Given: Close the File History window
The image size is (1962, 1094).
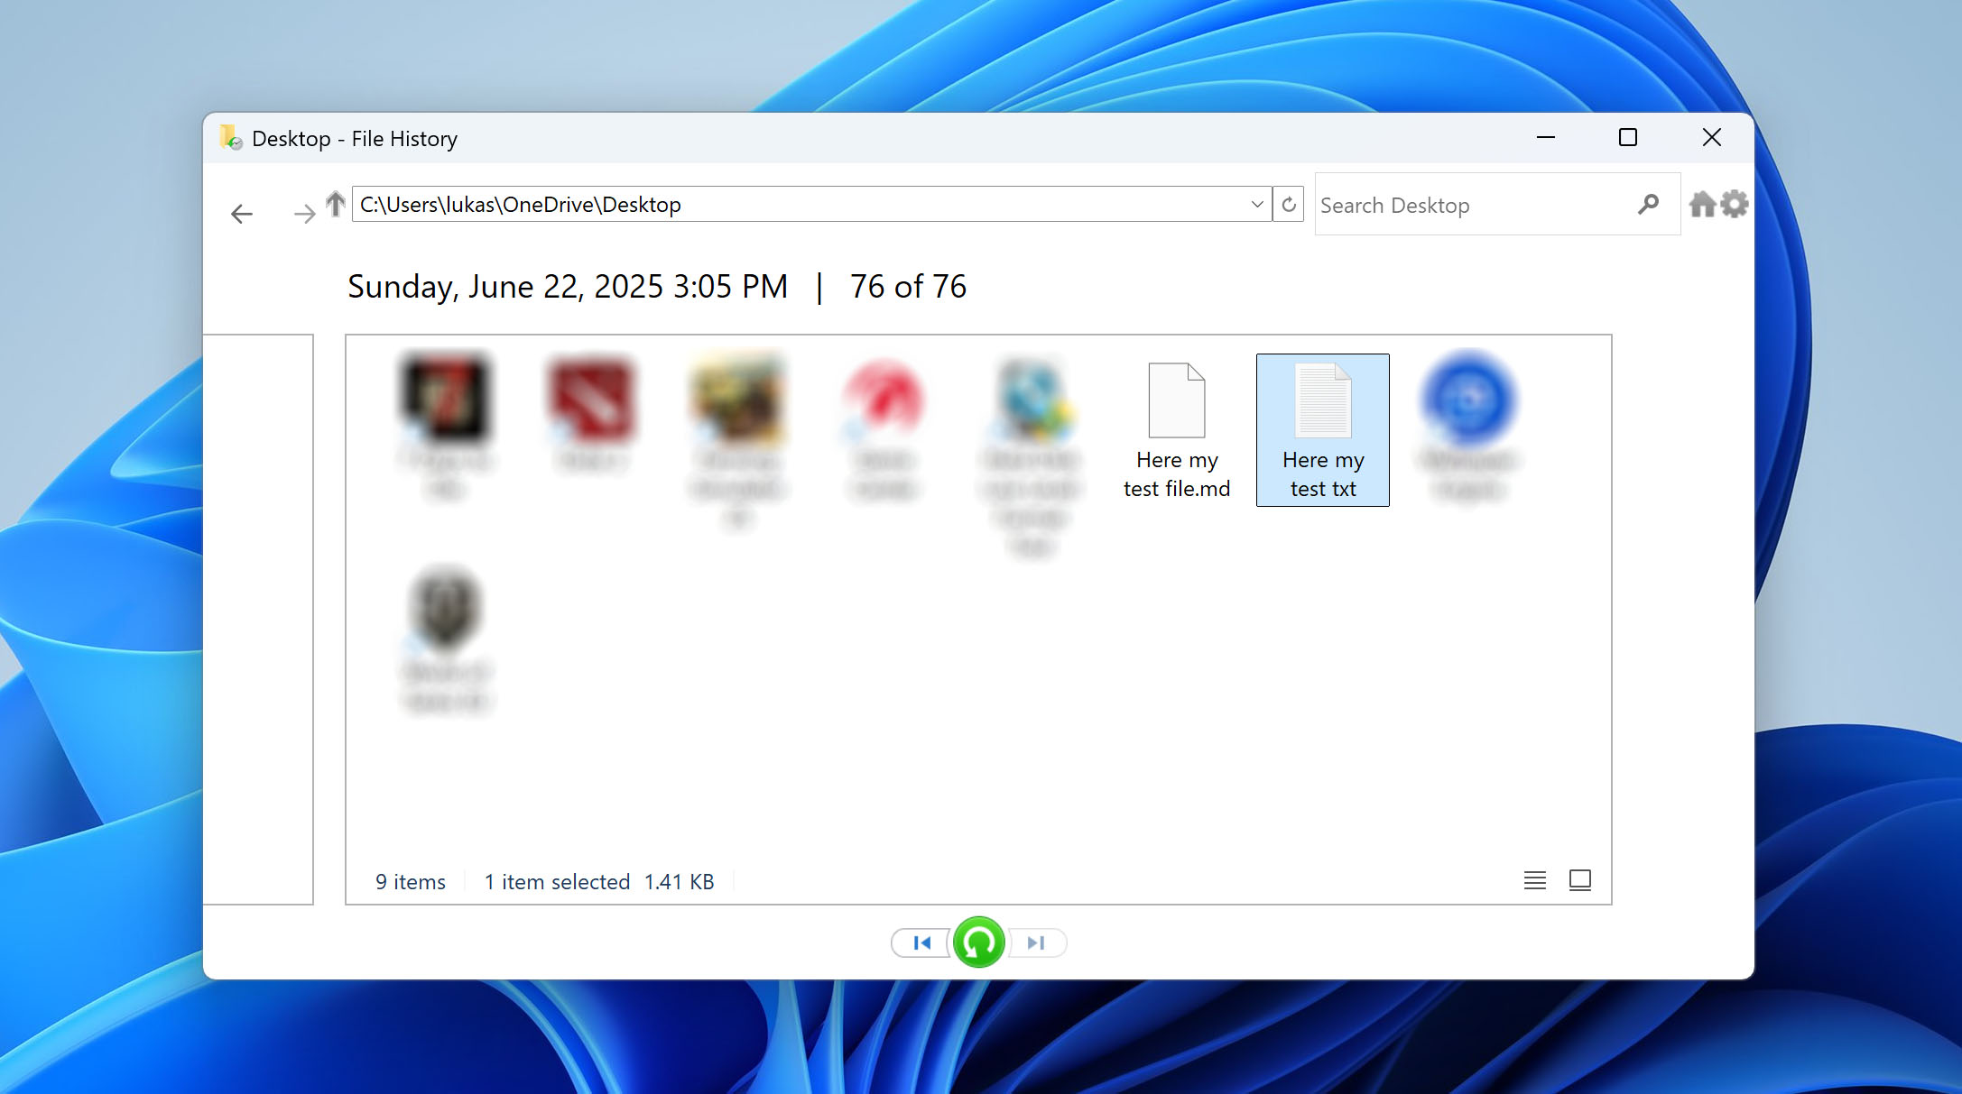Looking at the screenshot, I should click(x=1712, y=137).
